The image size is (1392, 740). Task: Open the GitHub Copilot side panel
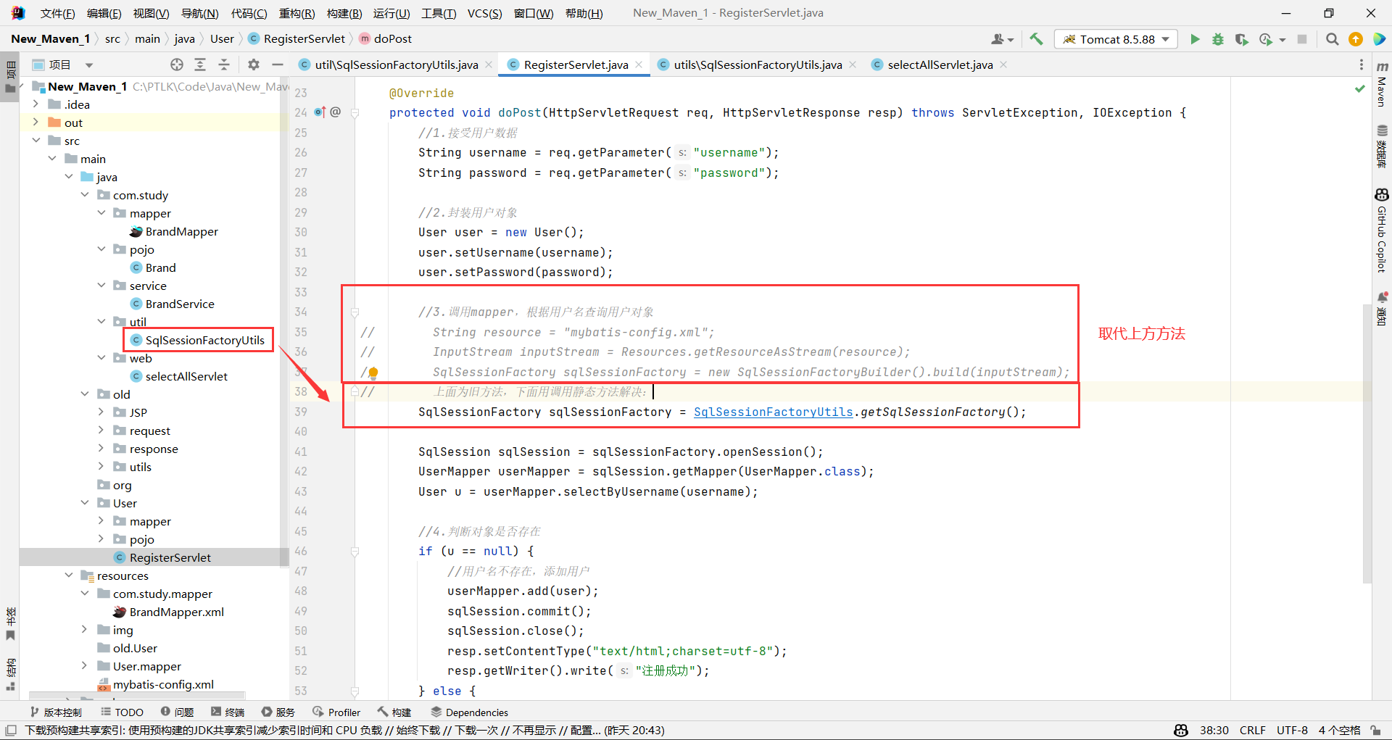click(x=1382, y=230)
